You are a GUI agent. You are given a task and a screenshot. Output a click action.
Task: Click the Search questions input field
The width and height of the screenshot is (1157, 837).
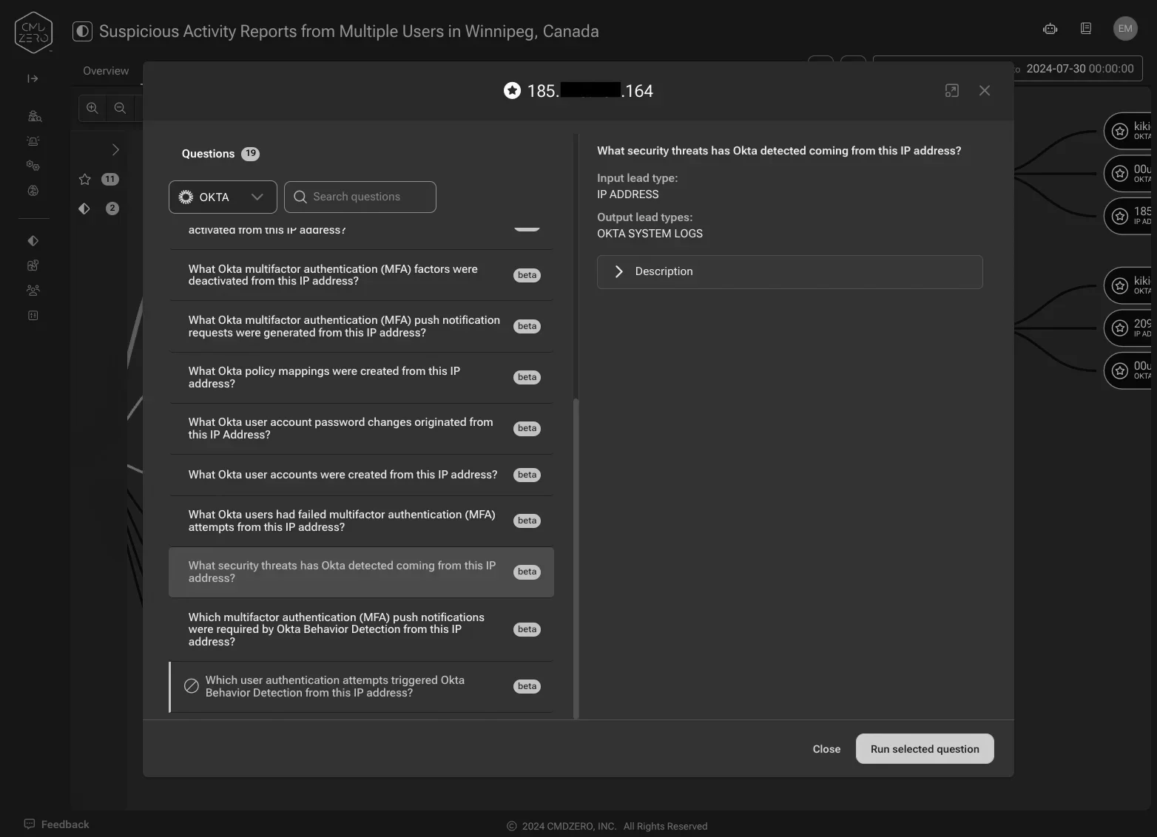(x=360, y=197)
